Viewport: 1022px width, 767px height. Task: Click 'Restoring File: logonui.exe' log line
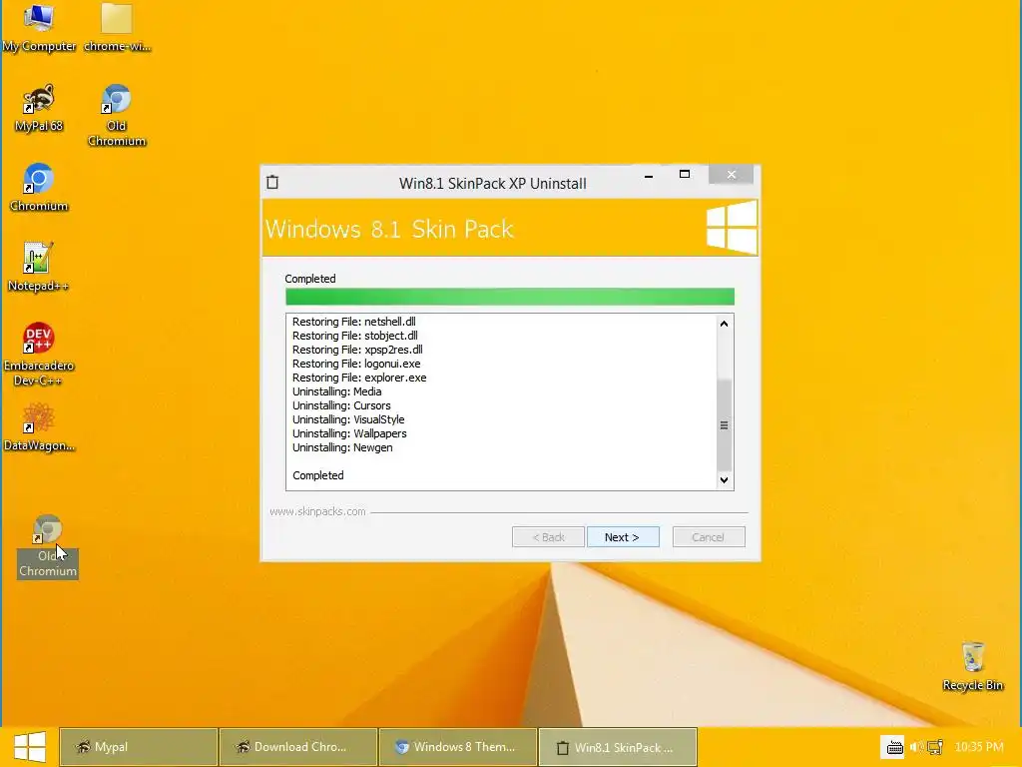click(x=356, y=364)
